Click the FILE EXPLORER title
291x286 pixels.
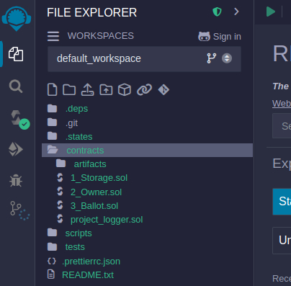[x=91, y=12]
